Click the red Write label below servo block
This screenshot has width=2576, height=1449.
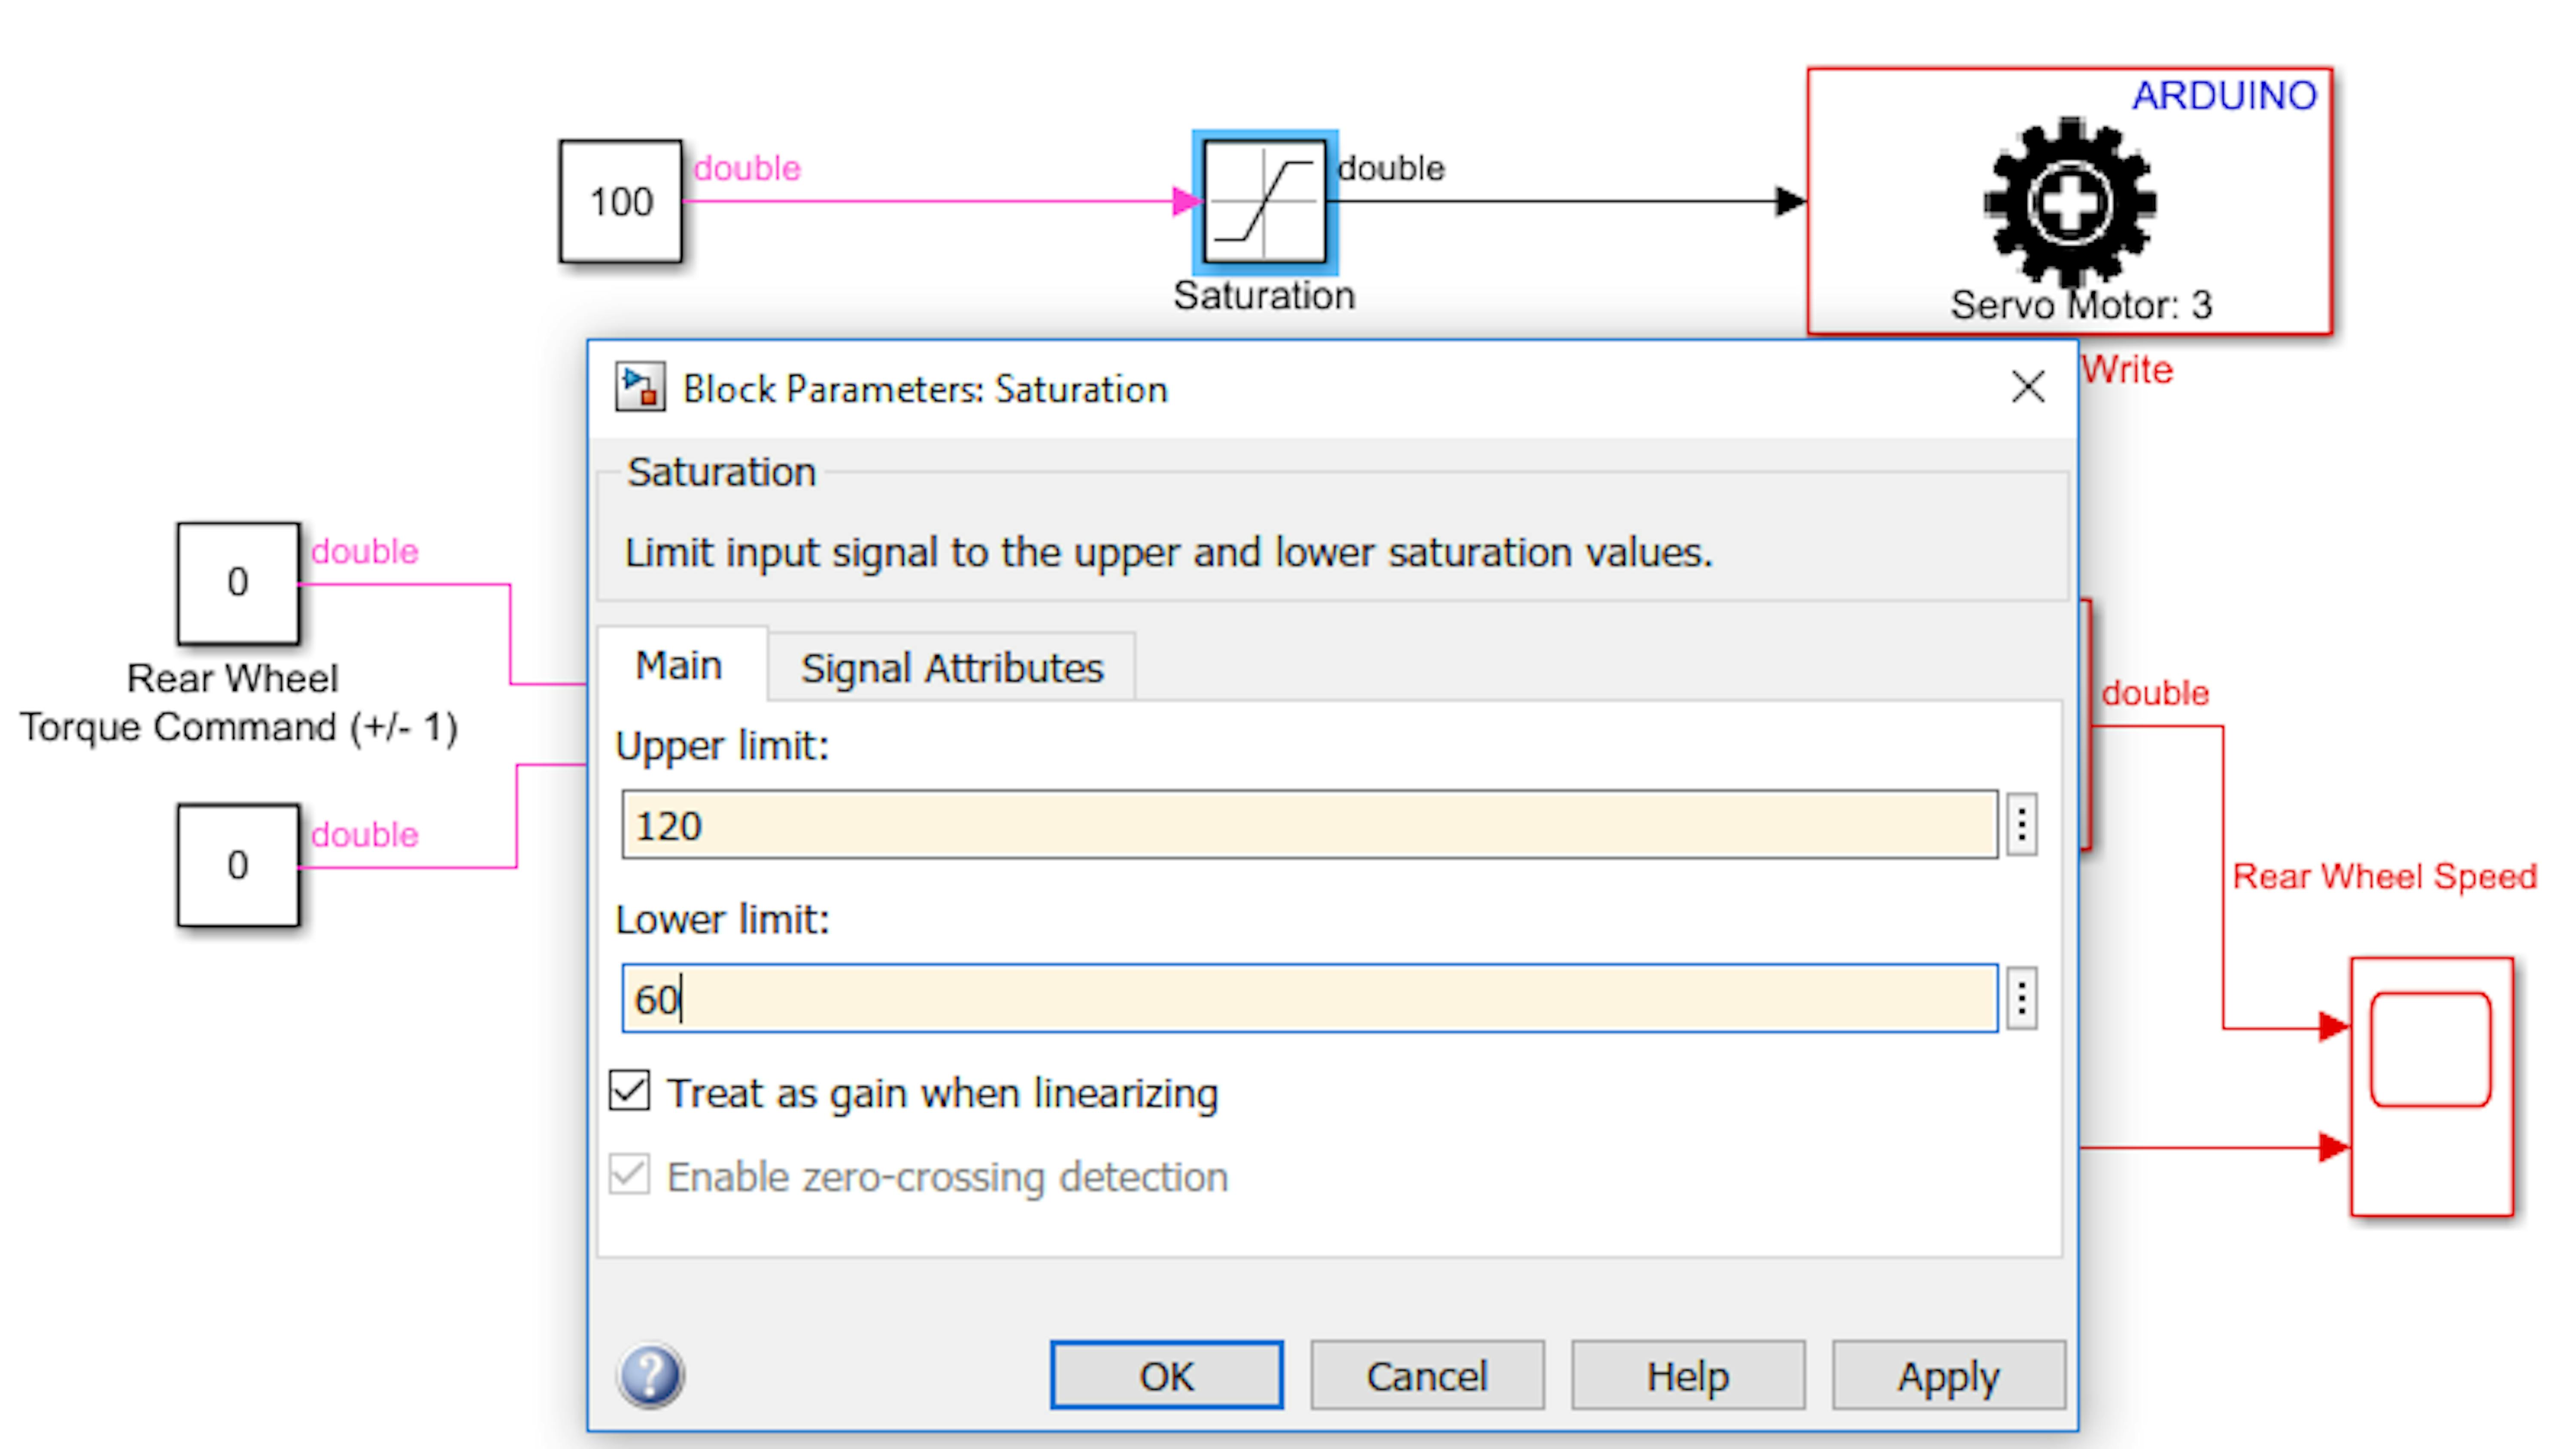coord(2128,370)
